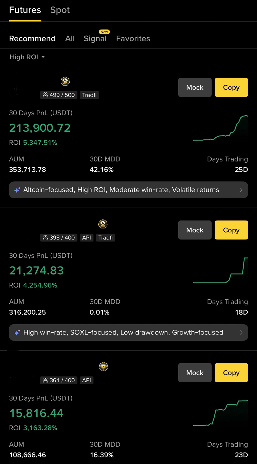Tap followers icon showing 398 / 400

[45, 238]
